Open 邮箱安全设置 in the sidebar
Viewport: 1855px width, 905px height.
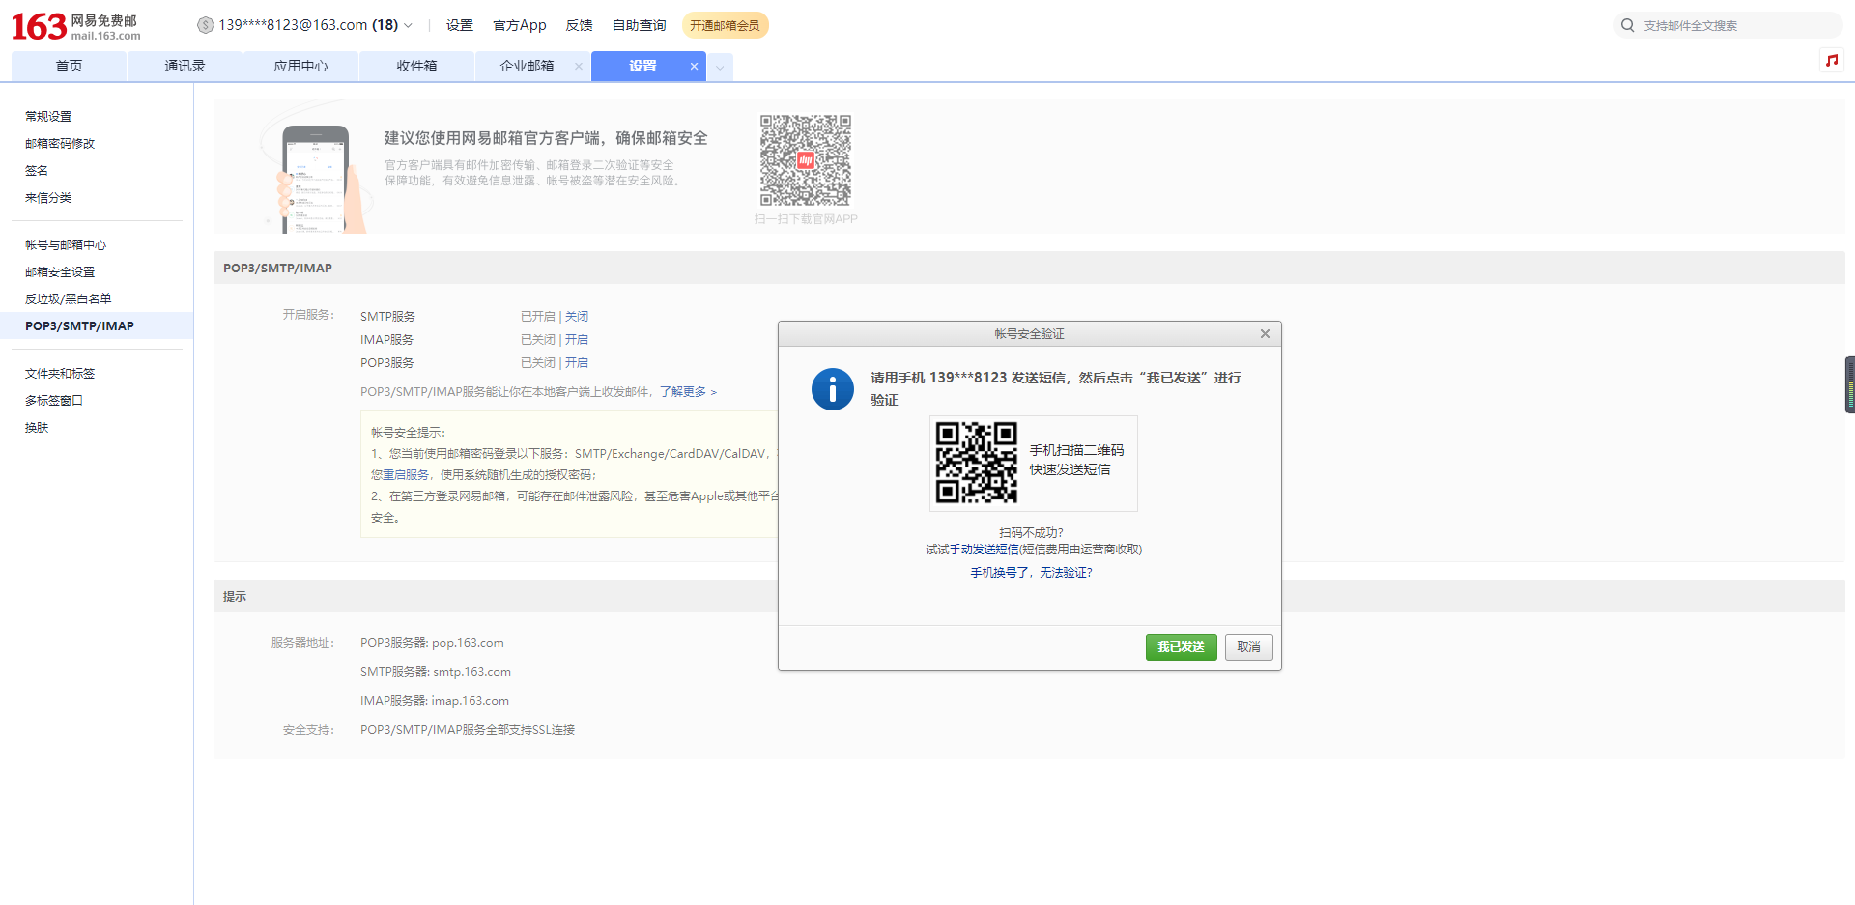coord(60,271)
